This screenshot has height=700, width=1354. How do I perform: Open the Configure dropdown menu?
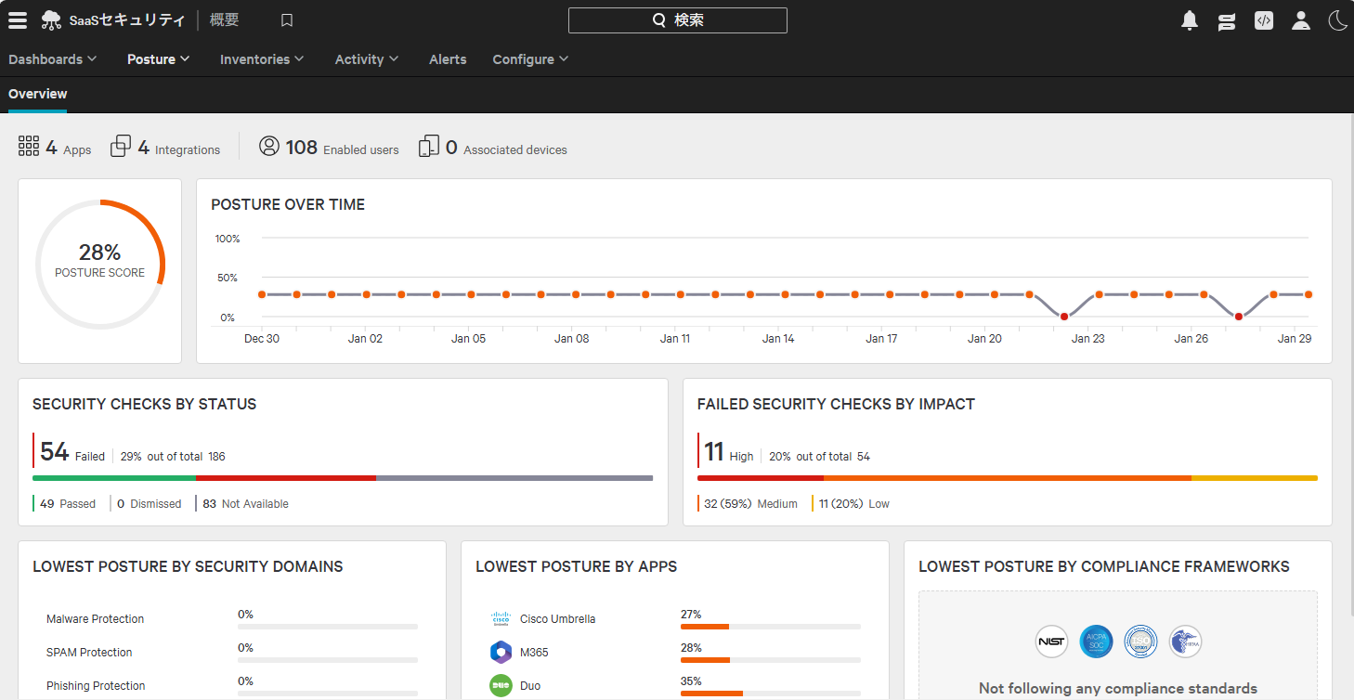coord(530,59)
